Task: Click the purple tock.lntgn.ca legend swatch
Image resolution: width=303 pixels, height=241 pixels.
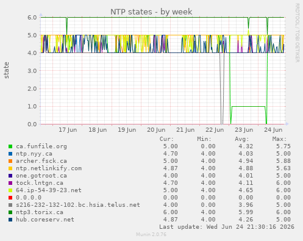Action: coord(10,183)
